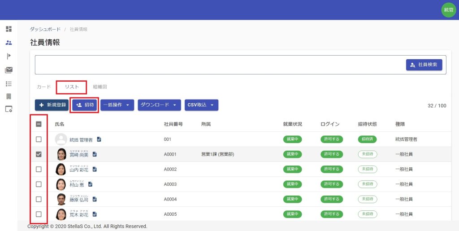
Task: Open the list icon in sidebar
Action: click(x=9, y=83)
